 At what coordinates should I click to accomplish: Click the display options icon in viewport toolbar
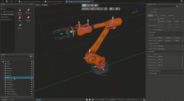click(117, 9)
